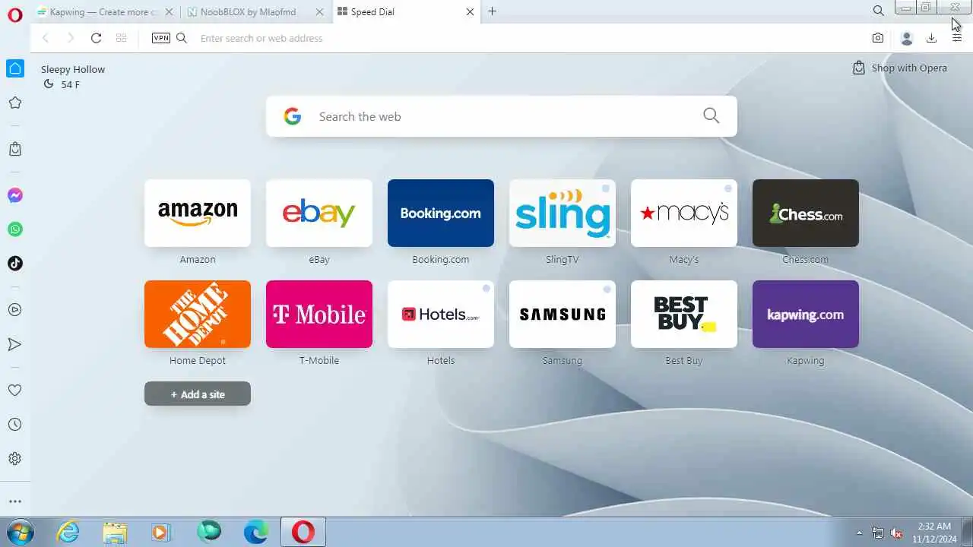
Task: Open Windows Explorer folder on taskbar
Action: (x=115, y=532)
